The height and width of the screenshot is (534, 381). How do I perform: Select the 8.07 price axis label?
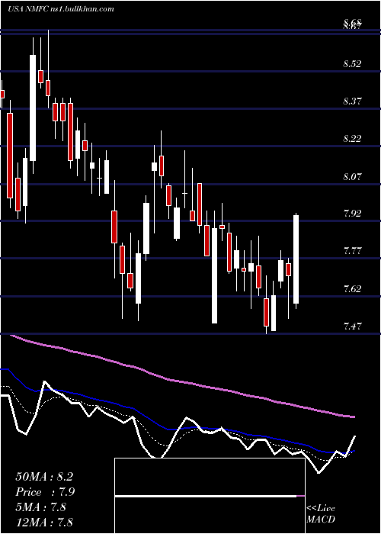352,176
